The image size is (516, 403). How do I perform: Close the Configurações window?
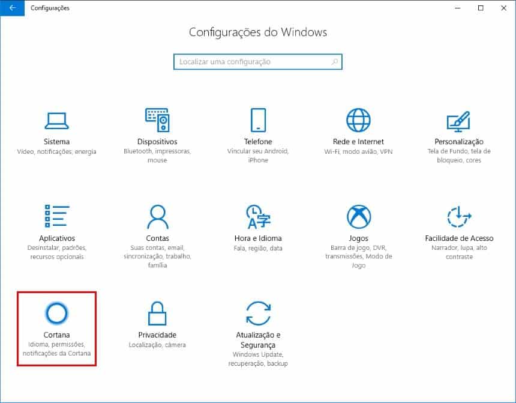click(x=503, y=8)
